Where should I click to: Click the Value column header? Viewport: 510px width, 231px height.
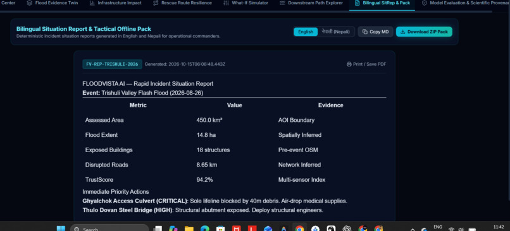(x=235, y=105)
